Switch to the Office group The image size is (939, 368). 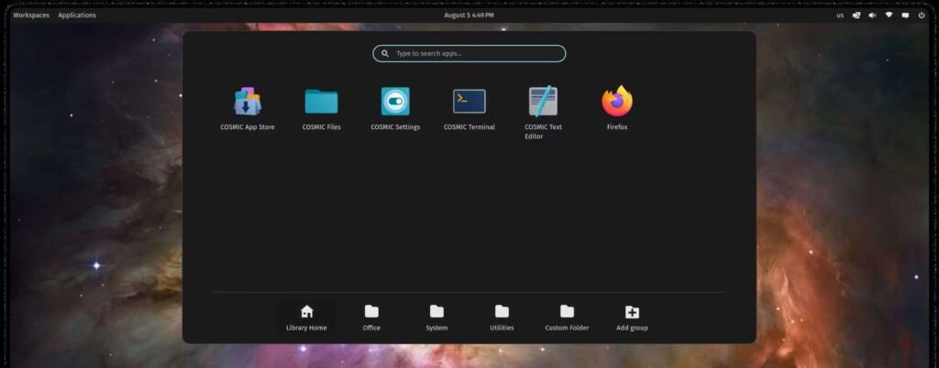tap(371, 318)
